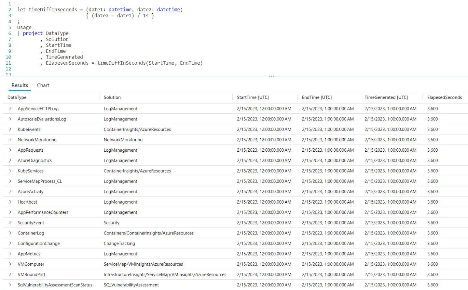This screenshot has width=468, height=290.
Task: Expand the SecurityEvent row
Action: (x=10, y=223)
